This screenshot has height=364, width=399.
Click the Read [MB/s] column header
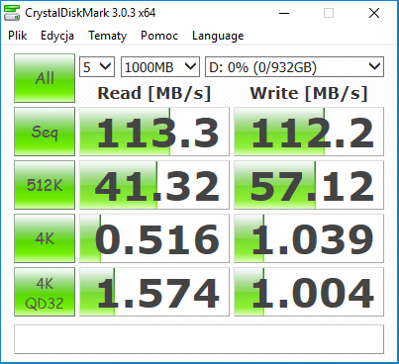(154, 93)
